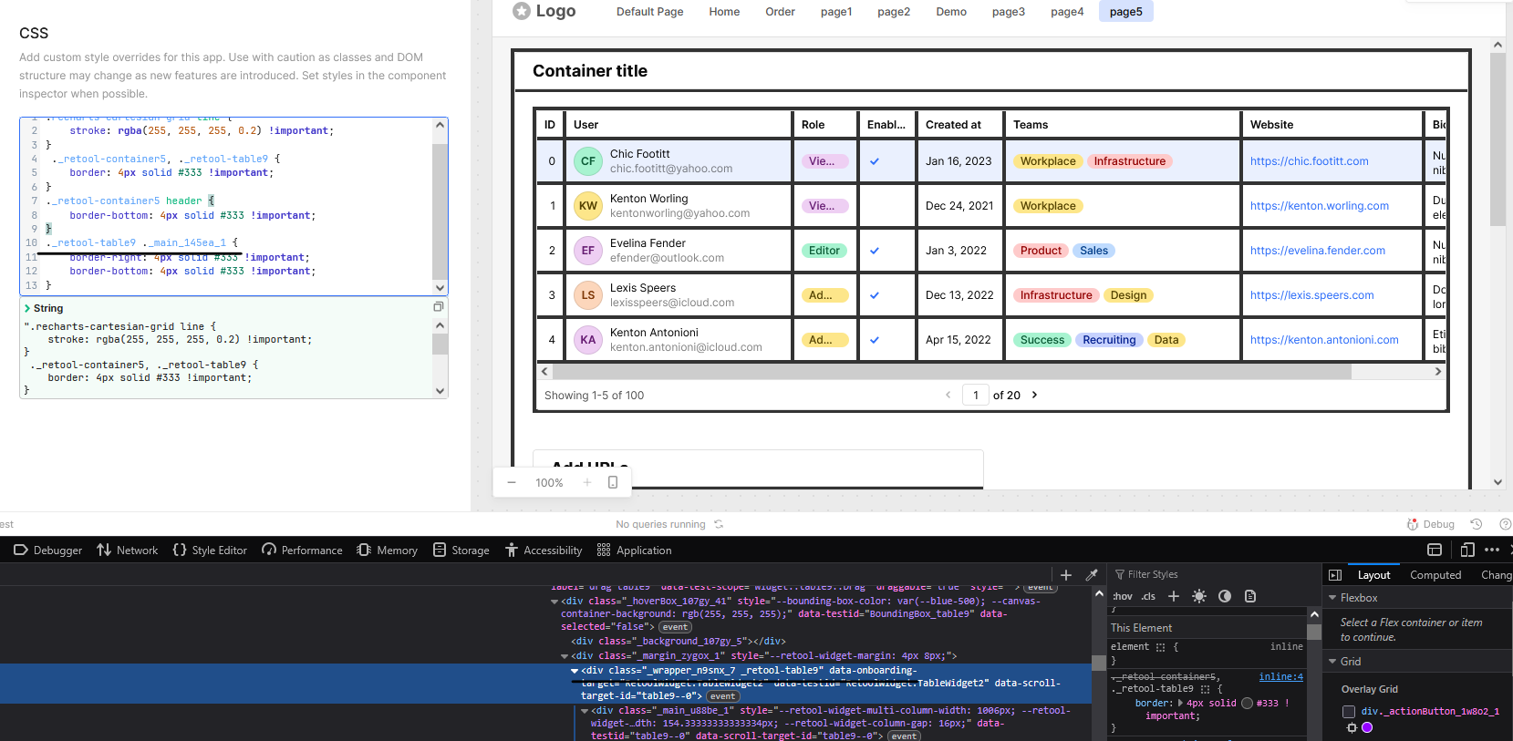This screenshot has width=1513, height=741.
Task: Click the table page number field
Action: (975, 396)
